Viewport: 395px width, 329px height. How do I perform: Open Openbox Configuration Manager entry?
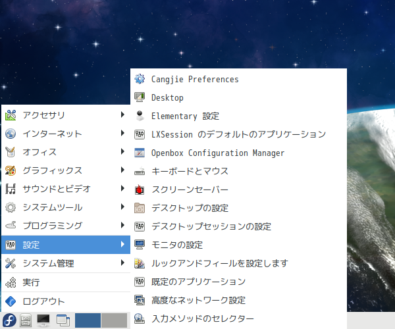point(238,153)
